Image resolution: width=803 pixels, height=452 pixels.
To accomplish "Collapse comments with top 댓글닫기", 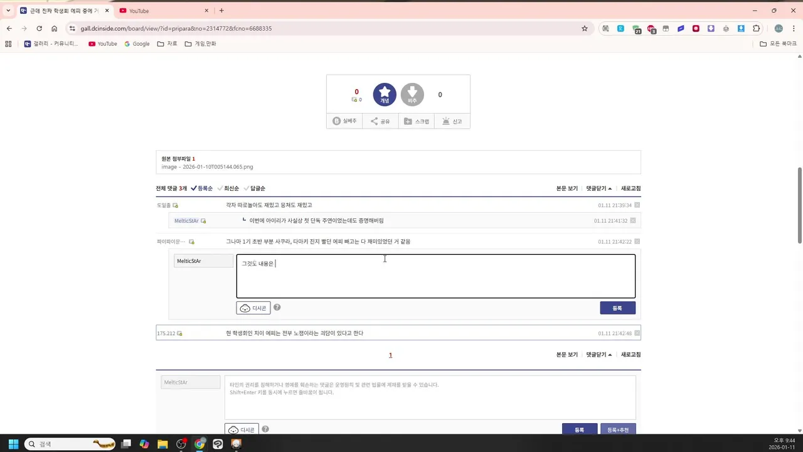I will [599, 188].
